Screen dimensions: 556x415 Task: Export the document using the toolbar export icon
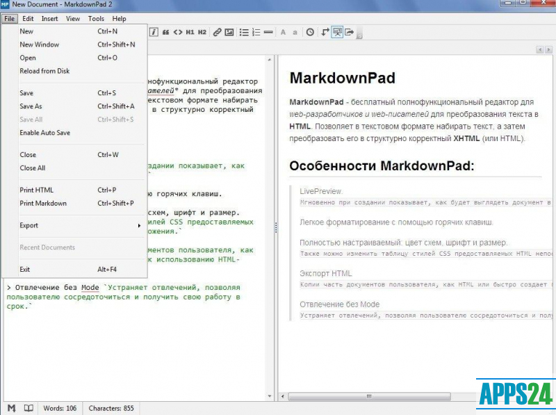(350, 32)
